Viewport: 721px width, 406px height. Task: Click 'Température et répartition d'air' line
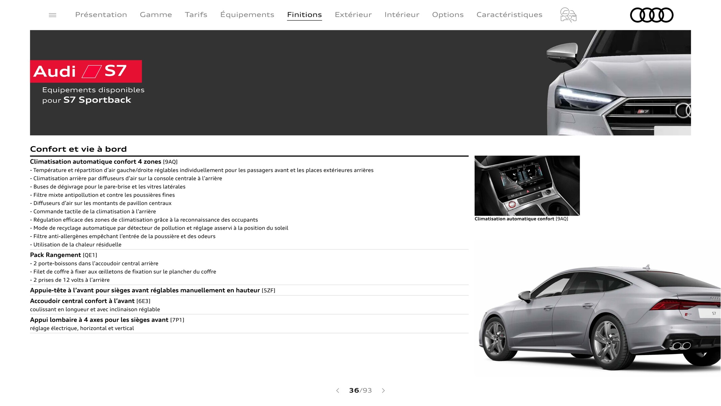point(202,170)
